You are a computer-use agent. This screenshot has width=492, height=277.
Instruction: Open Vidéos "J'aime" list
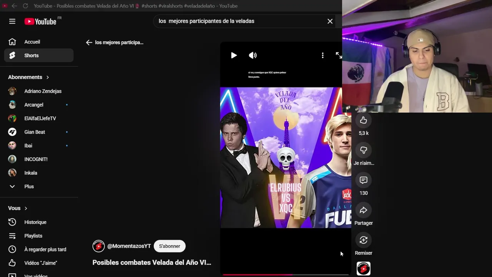[x=39, y=263]
